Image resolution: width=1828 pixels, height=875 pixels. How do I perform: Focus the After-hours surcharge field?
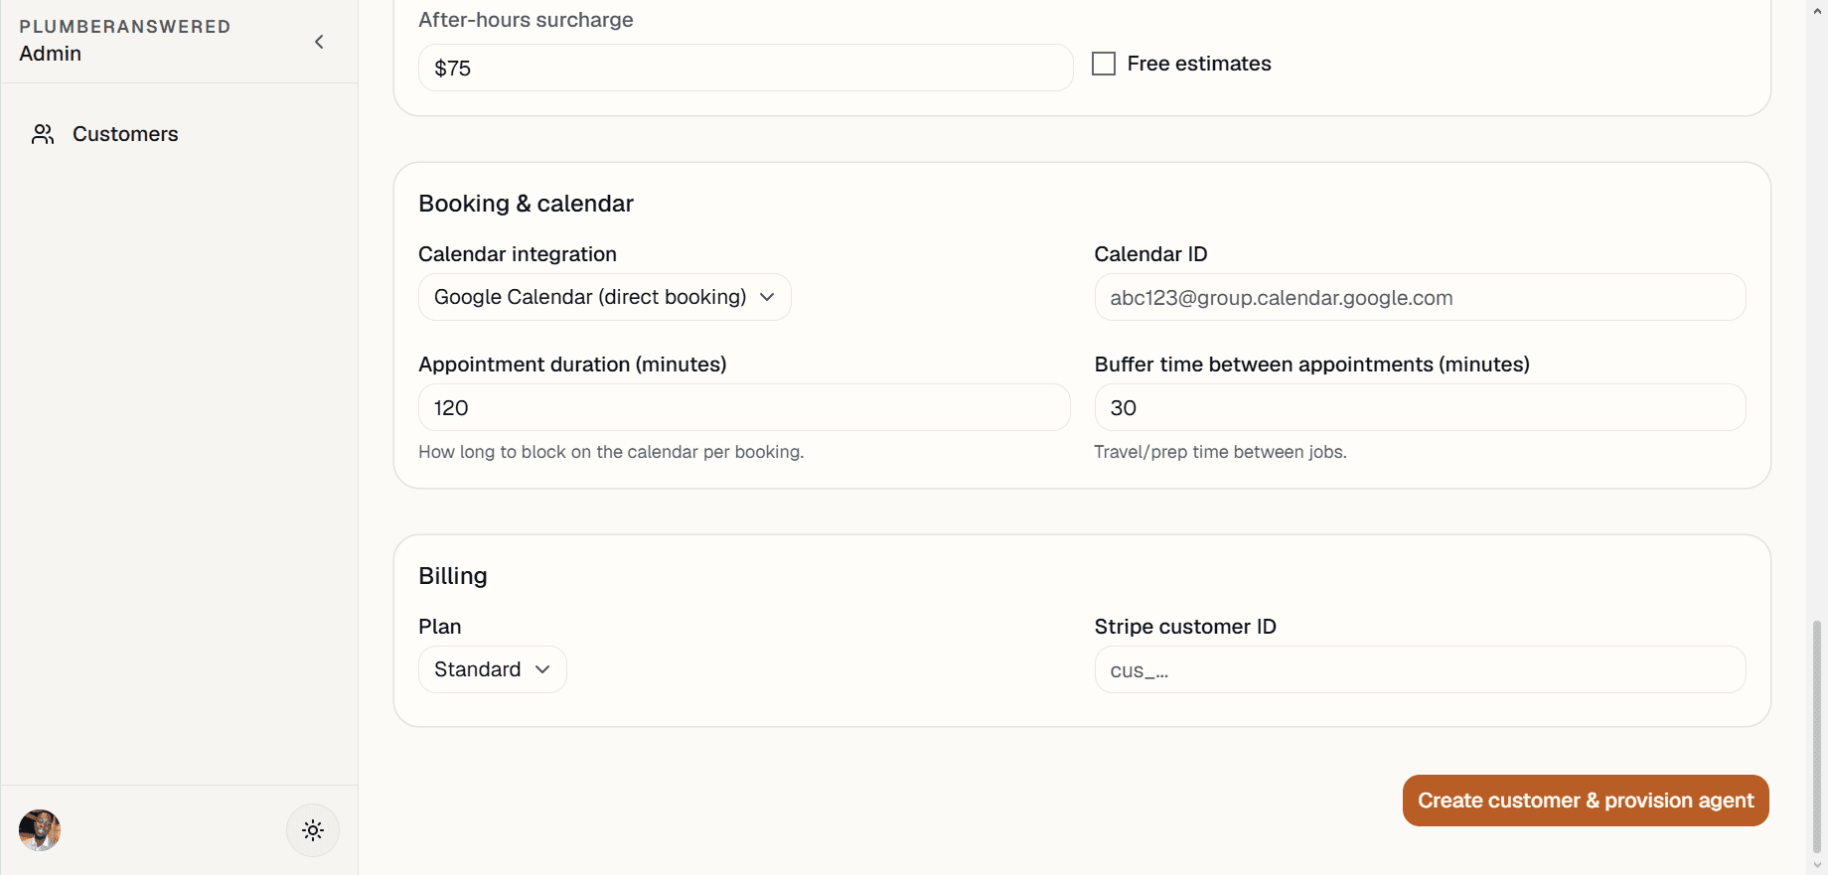[746, 68]
